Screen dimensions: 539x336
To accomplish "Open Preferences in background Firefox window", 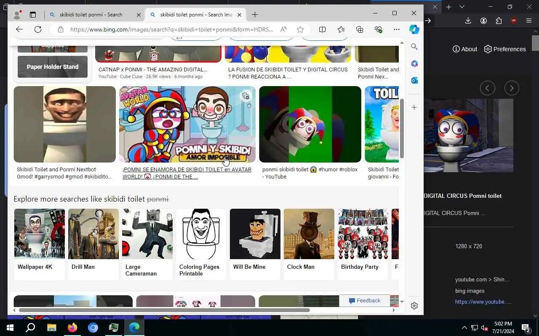I will [x=505, y=49].
